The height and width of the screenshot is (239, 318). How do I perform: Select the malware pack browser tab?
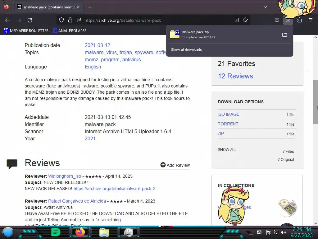48,7
